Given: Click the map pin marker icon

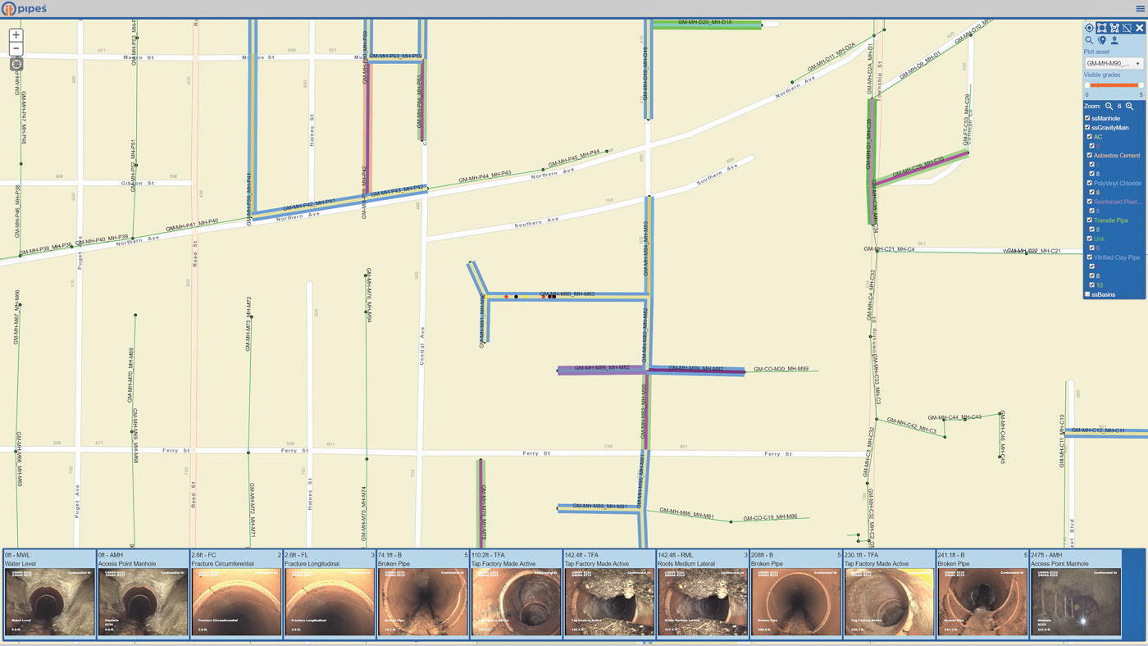Looking at the screenshot, I should coord(1102,40).
